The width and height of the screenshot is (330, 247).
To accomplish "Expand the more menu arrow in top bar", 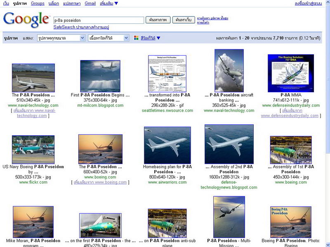I will (116, 3).
